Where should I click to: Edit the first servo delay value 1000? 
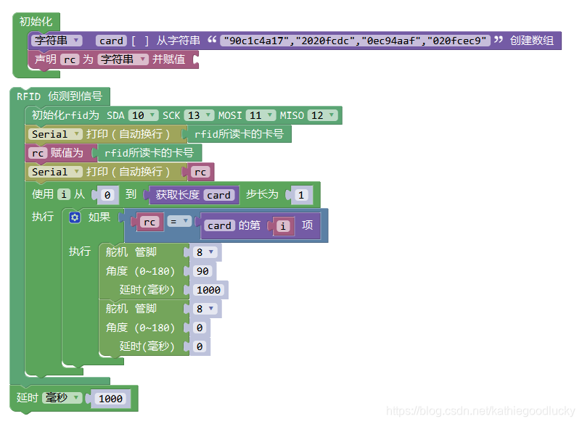[208, 290]
